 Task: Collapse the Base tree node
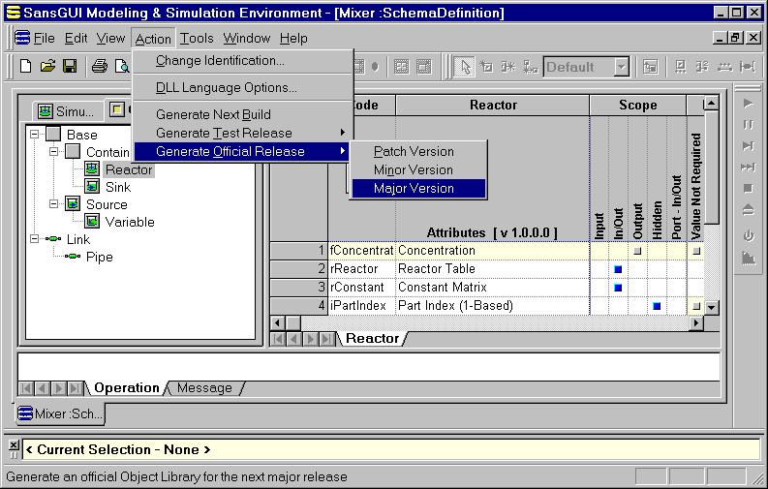(36, 135)
